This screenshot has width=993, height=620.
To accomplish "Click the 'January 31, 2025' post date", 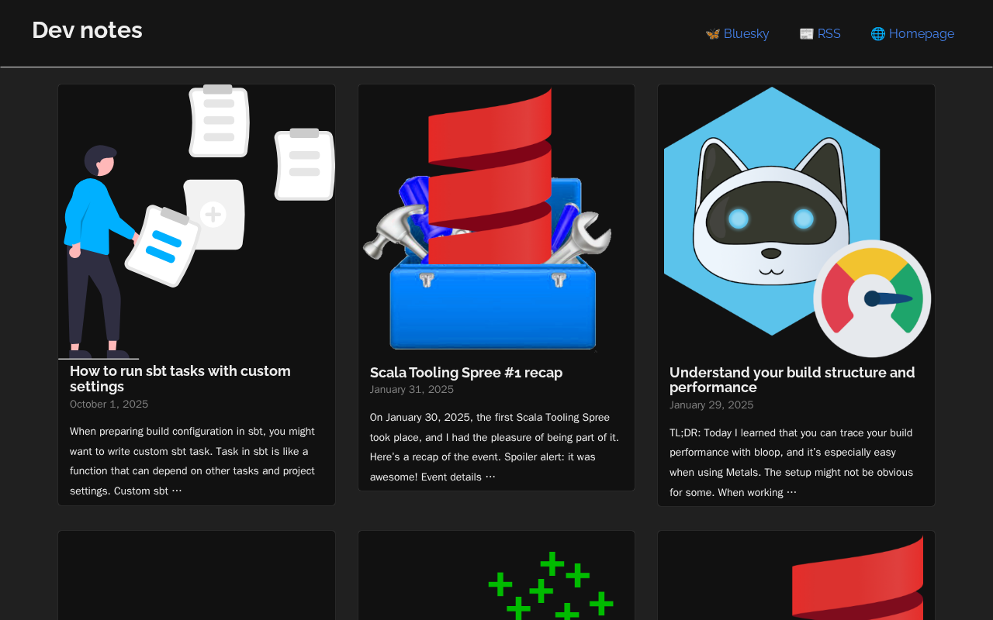I will coord(412,389).
